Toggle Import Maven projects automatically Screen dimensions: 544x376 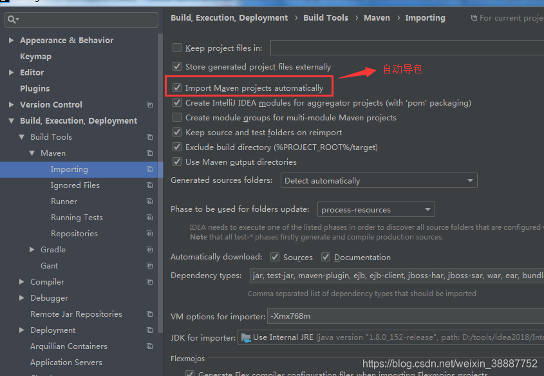pyautogui.click(x=177, y=88)
